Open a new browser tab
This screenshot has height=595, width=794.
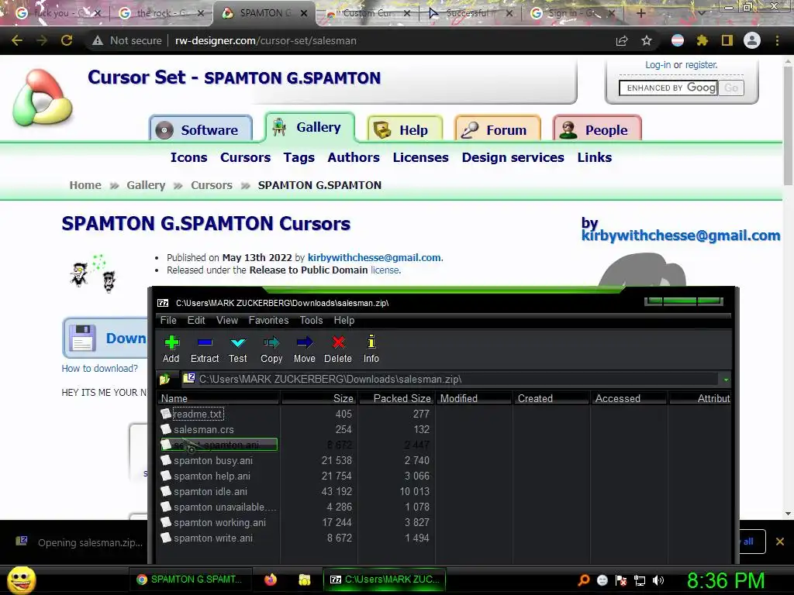click(641, 13)
